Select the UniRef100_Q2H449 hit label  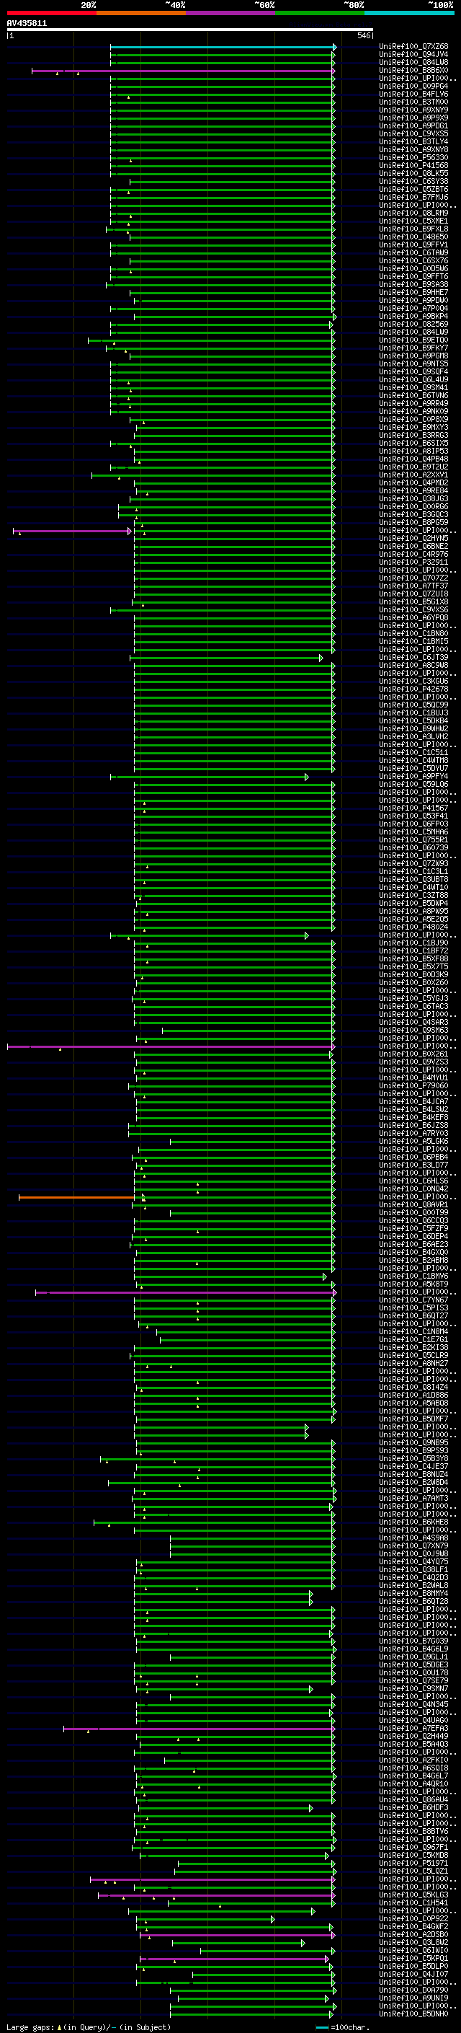[413, 1735]
